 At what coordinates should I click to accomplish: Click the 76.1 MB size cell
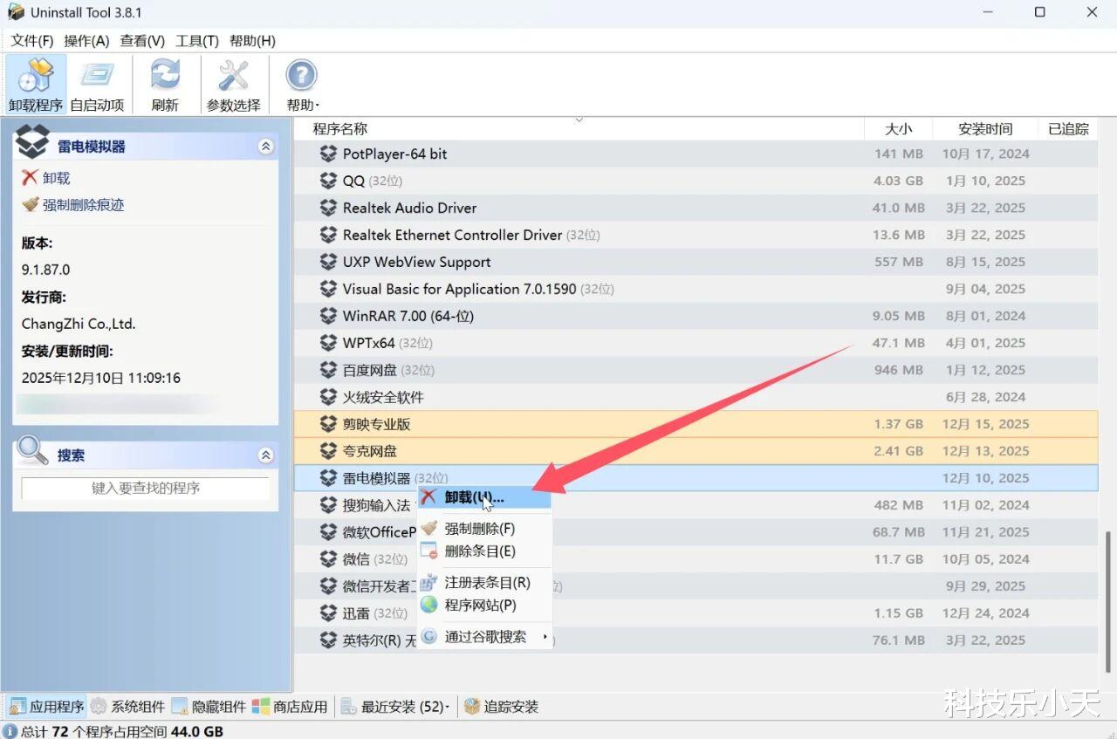pyautogui.click(x=898, y=640)
